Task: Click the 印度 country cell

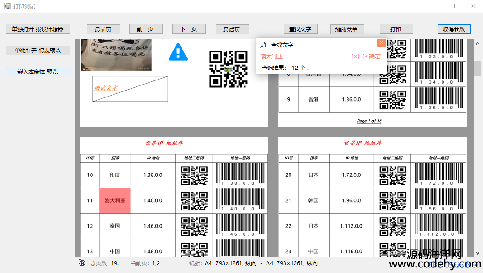Action: 115,175
